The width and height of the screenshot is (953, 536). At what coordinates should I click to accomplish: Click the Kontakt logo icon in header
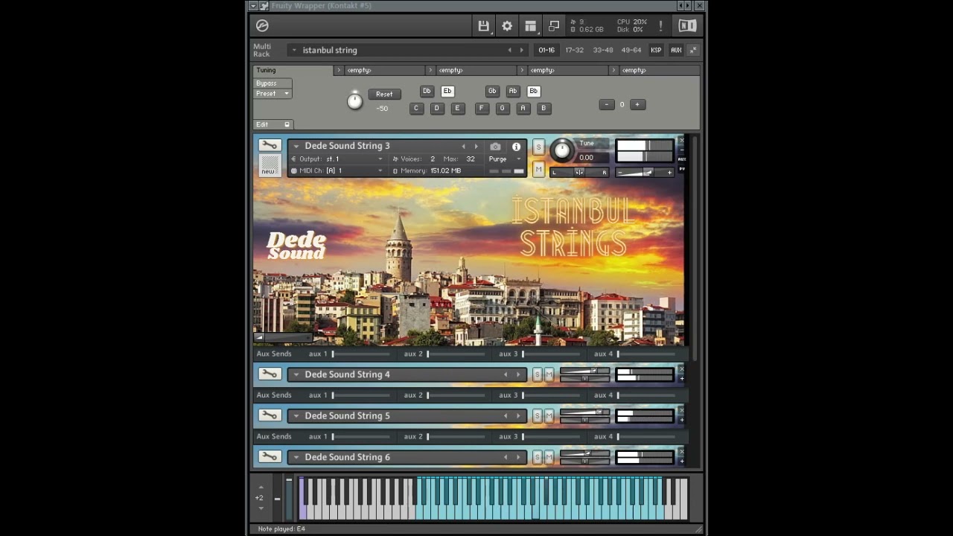262,26
